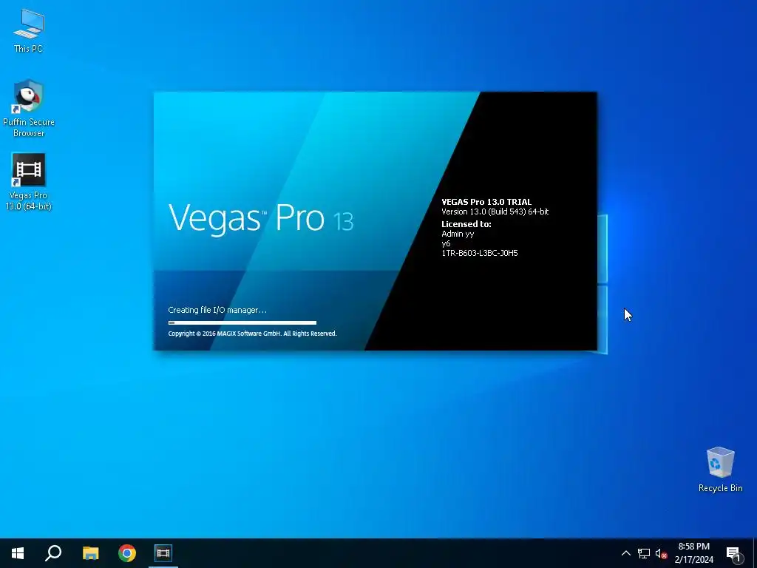Image resolution: width=757 pixels, height=568 pixels.
Task: Launch Google Chrome from the taskbar
Action: [x=127, y=553]
